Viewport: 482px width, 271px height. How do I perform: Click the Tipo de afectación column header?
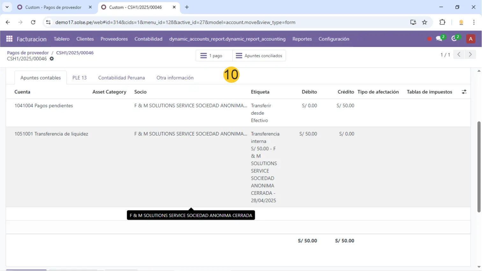378,92
